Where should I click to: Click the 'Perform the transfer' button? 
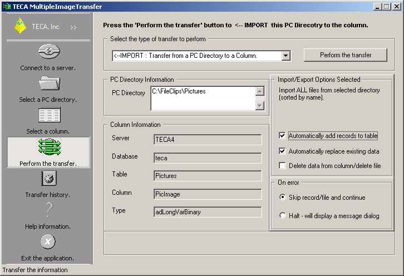click(345, 55)
